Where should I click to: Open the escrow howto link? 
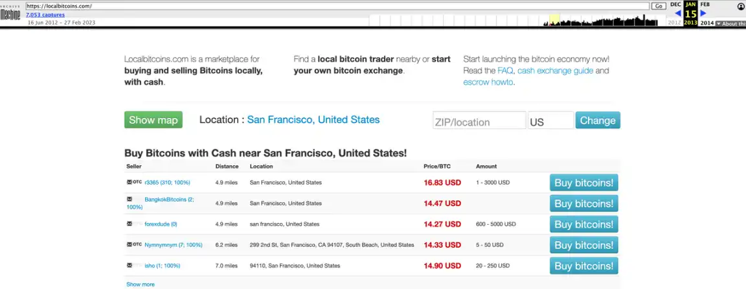(488, 82)
